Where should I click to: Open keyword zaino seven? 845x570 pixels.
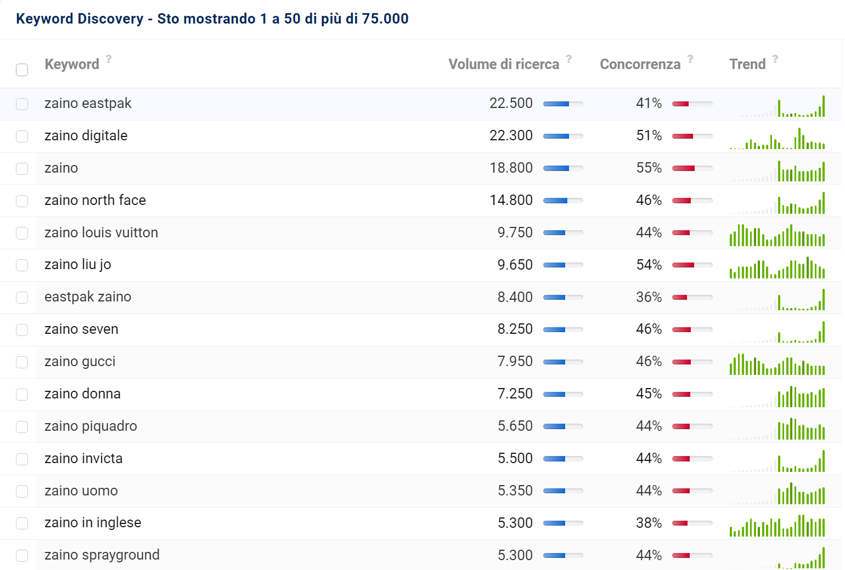[81, 329]
